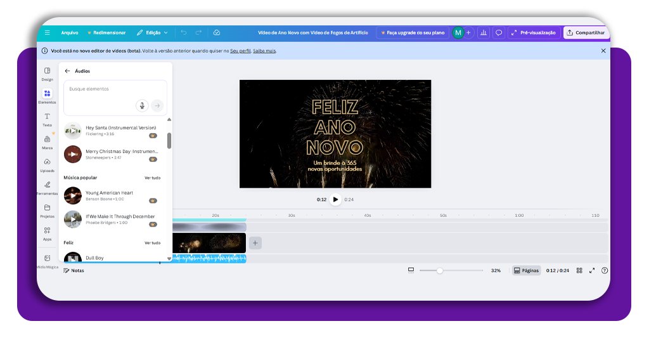Toggle the Páginas view button

click(x=527, y=270)
